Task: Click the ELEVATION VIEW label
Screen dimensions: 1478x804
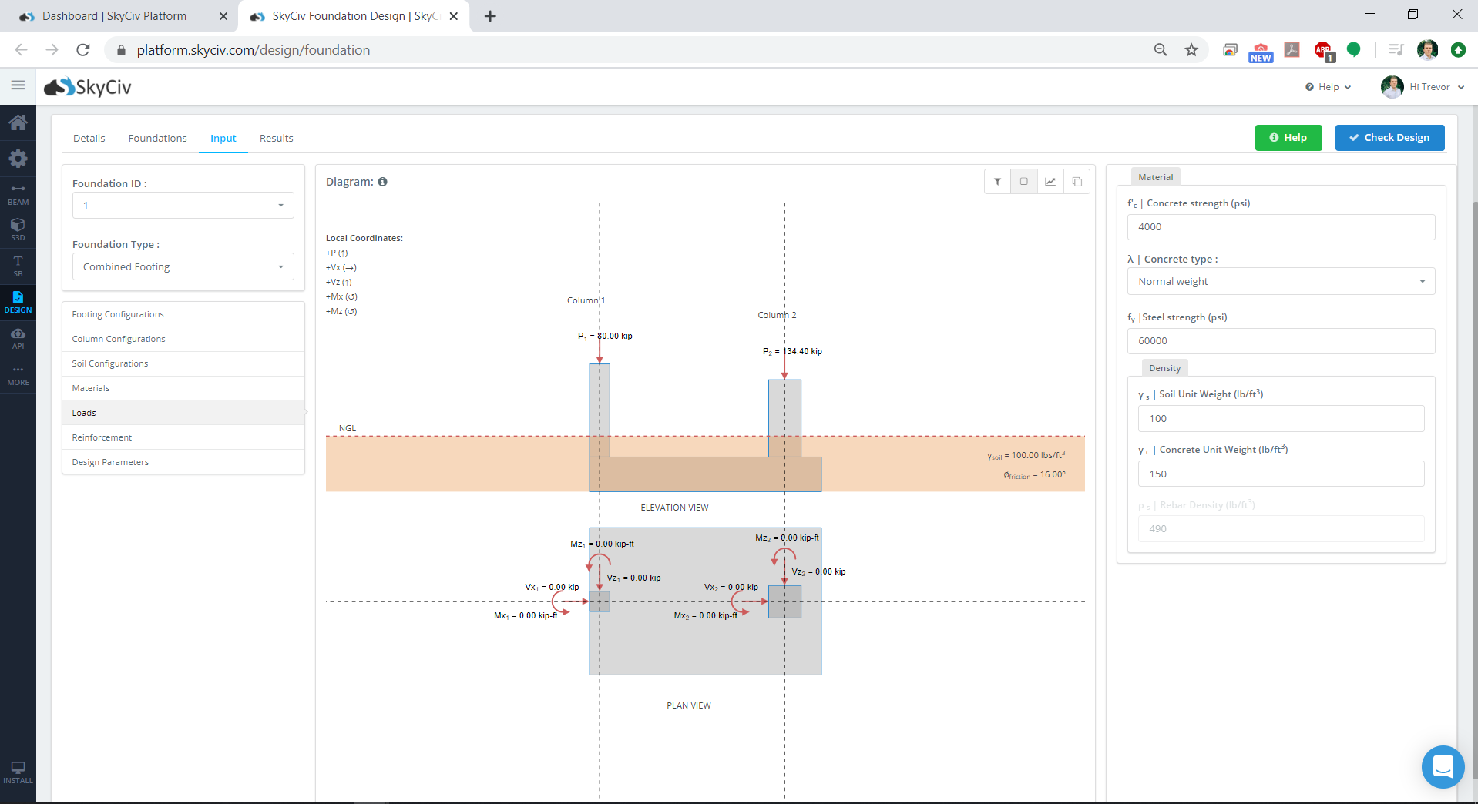Action: tap(674, 508)
